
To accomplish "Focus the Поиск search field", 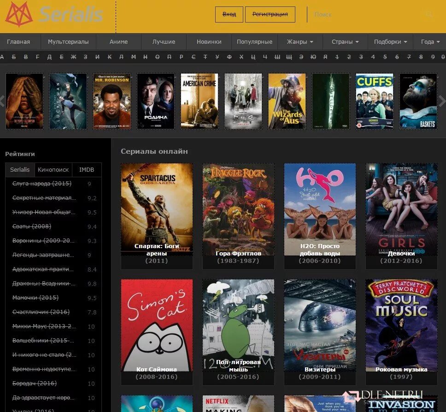I will pyautogui.click(x=367, y=14).
